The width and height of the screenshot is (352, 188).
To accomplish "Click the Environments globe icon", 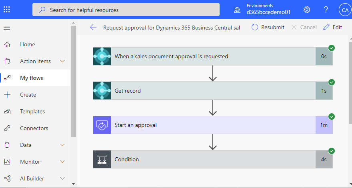I will pos(237,10).
